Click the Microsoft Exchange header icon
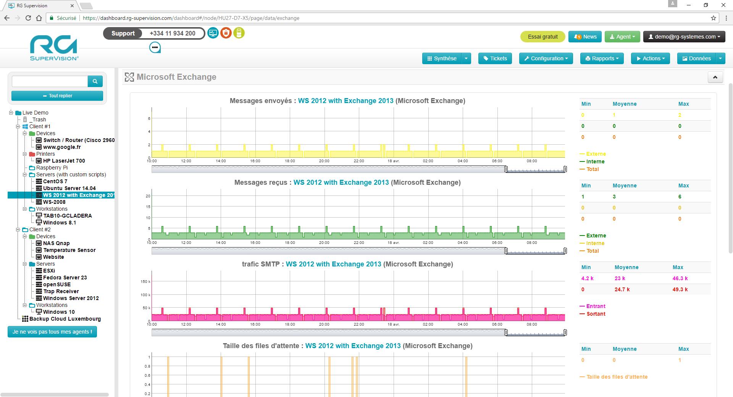This screenshot has width=733, height=397. (129, 77)
